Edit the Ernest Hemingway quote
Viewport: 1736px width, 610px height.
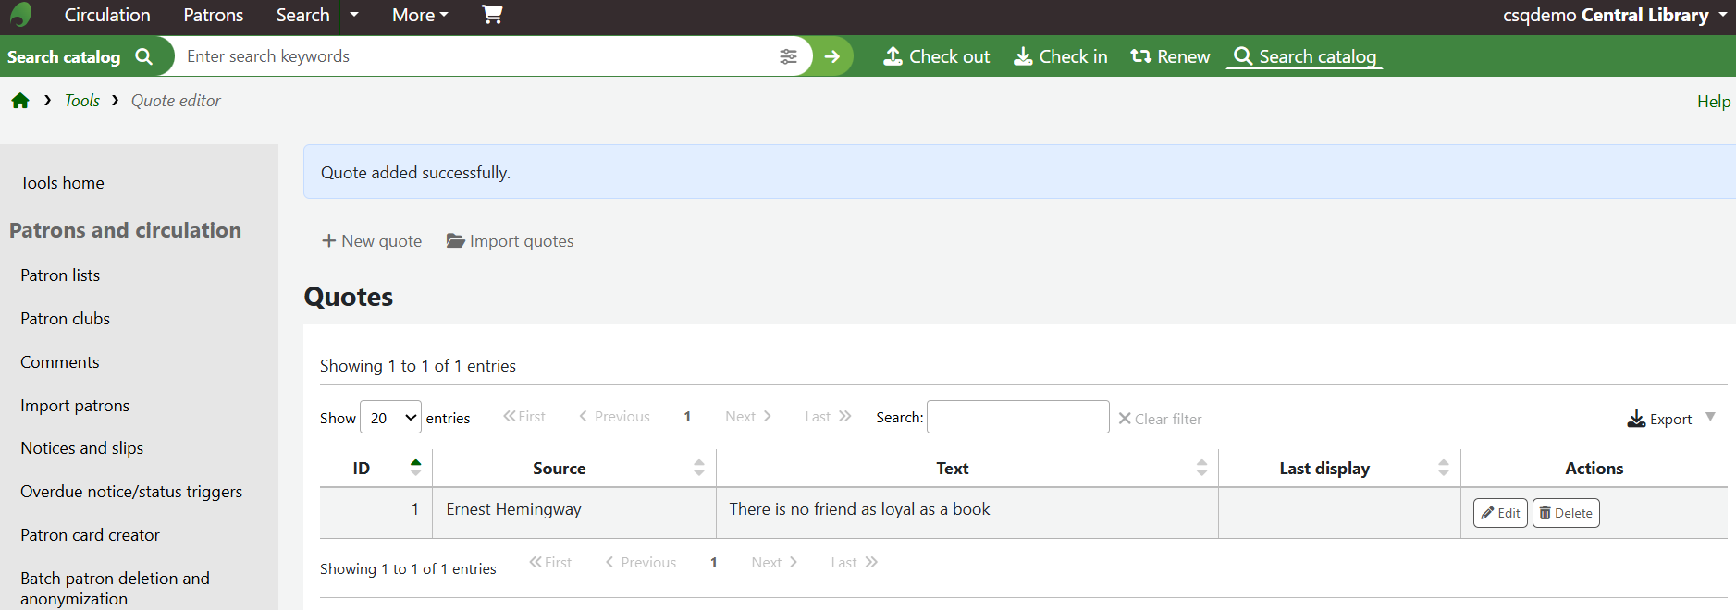coord(1500,513)
